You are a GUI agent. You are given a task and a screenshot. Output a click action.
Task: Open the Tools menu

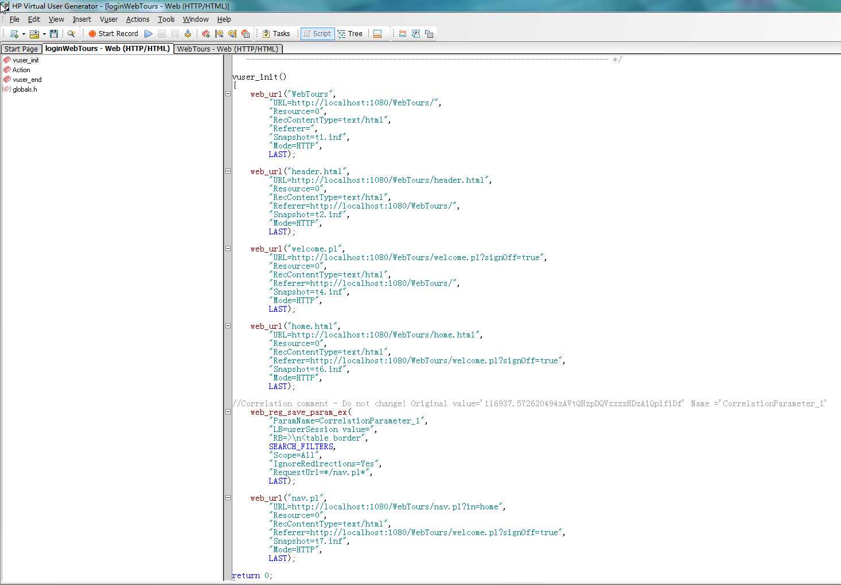point(166,19)
